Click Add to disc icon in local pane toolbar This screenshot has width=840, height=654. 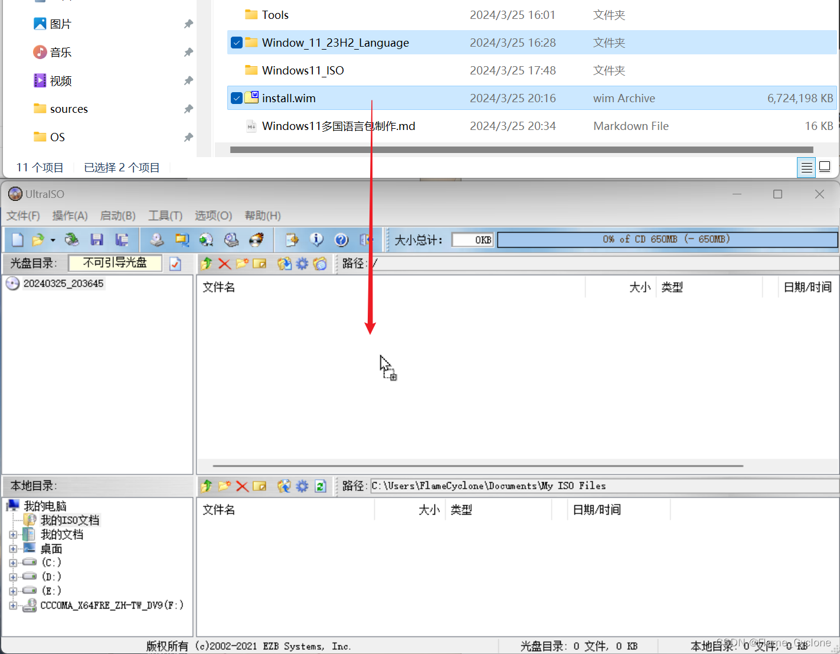pos(285,486)
